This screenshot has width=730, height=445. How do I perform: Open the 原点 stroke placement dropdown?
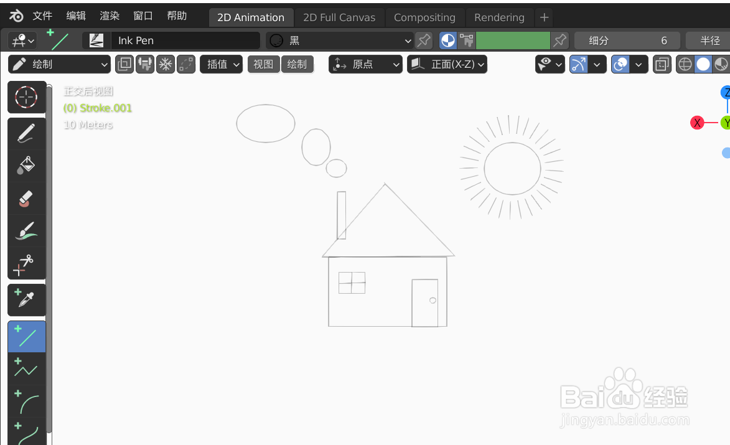(365, 64)
